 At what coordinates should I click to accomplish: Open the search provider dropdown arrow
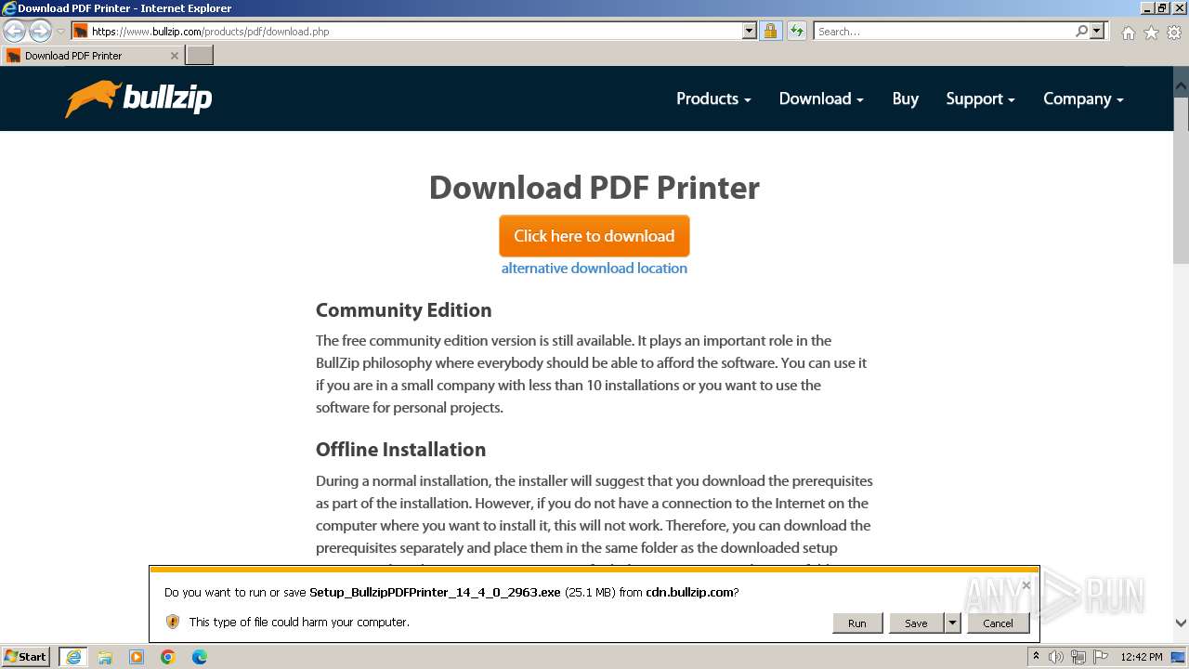(x=1097, y=31)
